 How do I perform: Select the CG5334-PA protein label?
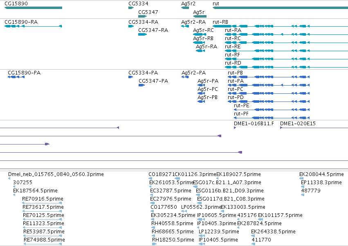pos(143,73)
